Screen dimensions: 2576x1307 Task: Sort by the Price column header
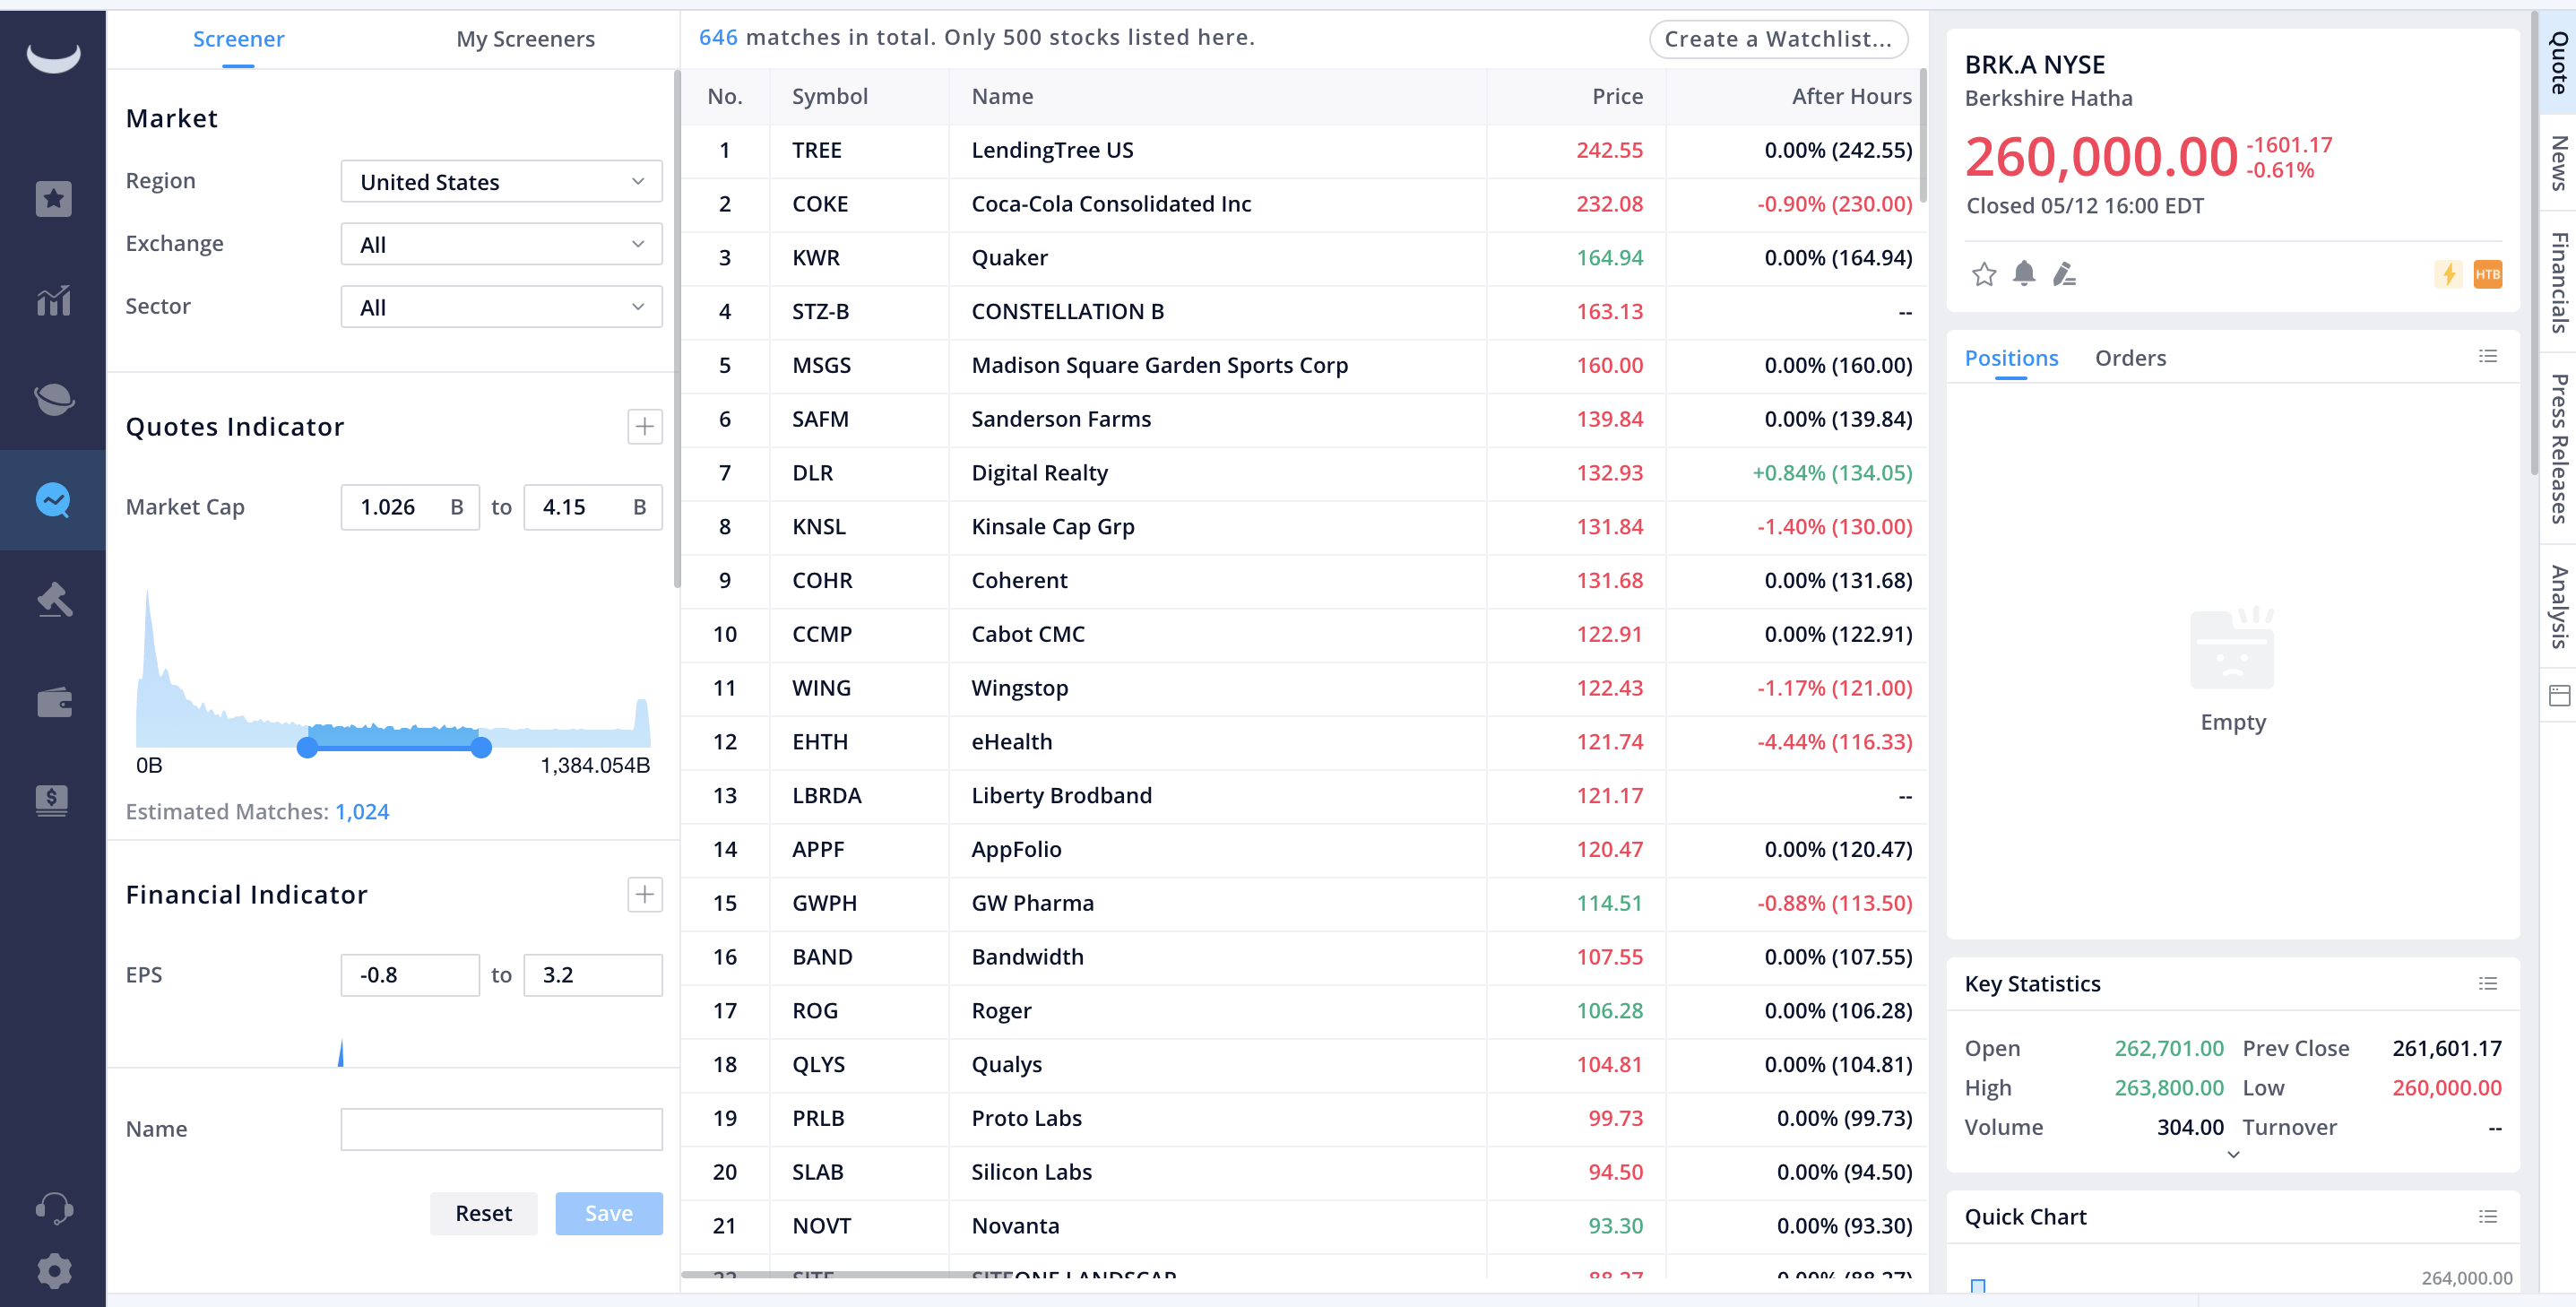(x=1616, y=97)
